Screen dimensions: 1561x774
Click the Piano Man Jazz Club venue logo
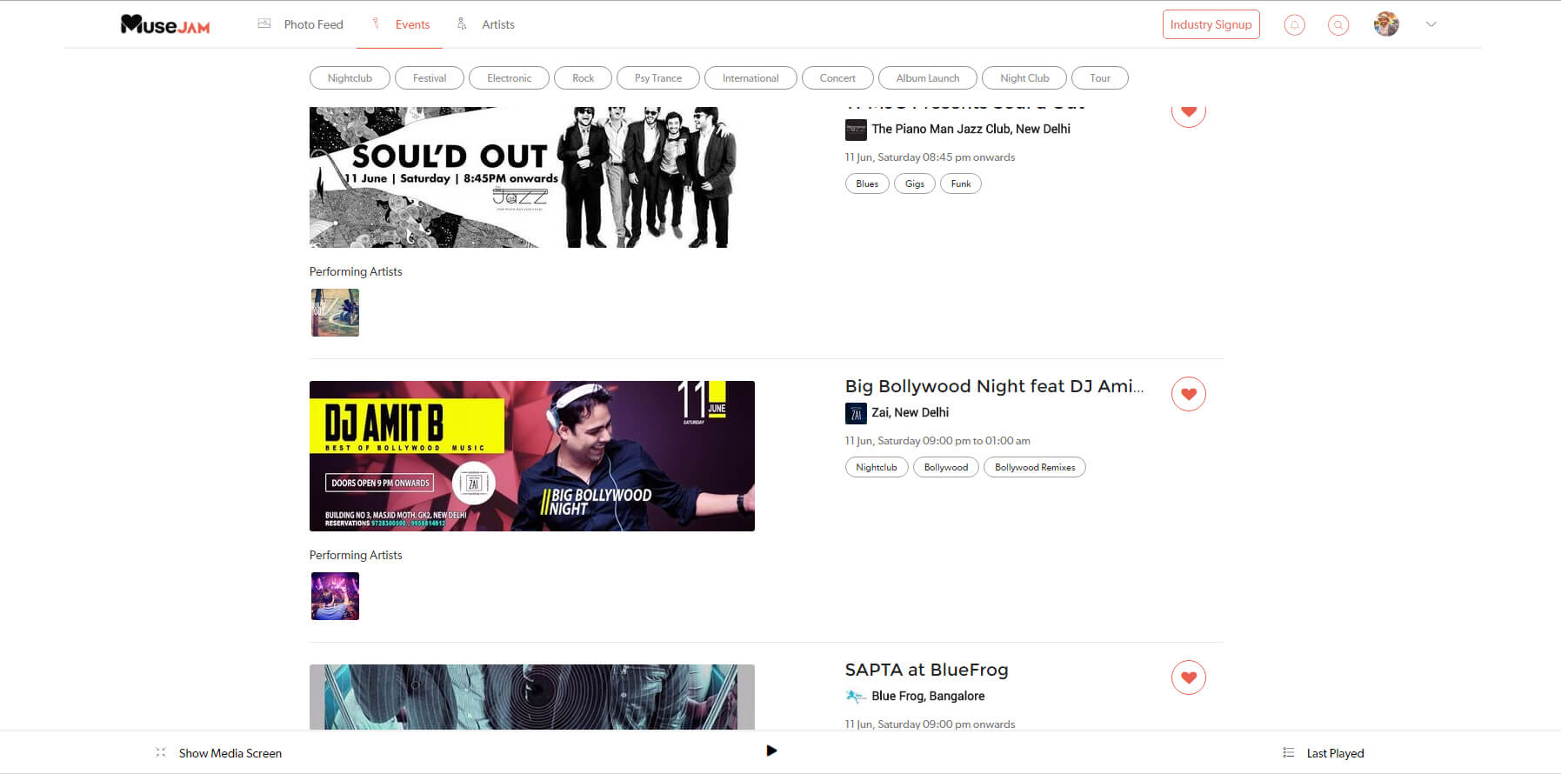pyautogui.click(x=856, y=130)
